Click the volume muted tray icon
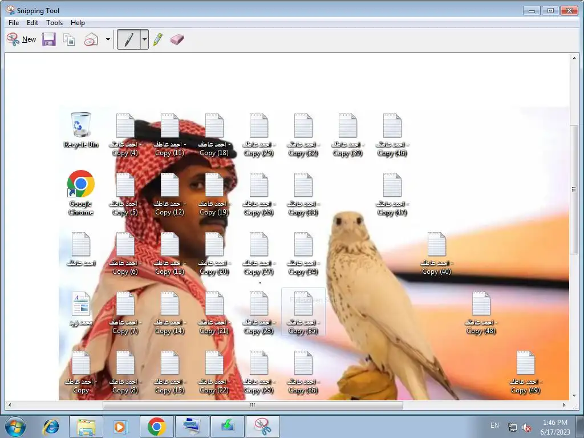Image resolution: width=584 pixels, height=438 pixels. [526, 428]
